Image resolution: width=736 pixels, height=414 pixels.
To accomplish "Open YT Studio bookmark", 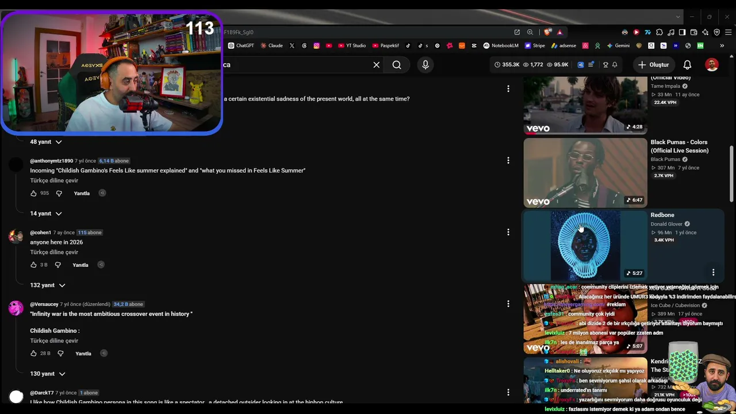I will pyautogui.click(x=352, y=45).
